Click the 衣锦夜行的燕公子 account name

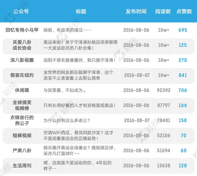click(x=22, y=120)
